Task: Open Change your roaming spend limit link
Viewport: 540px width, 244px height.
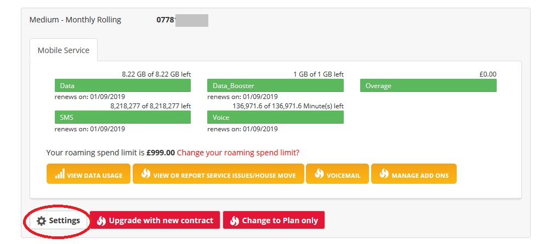Action: pos(238,153)
